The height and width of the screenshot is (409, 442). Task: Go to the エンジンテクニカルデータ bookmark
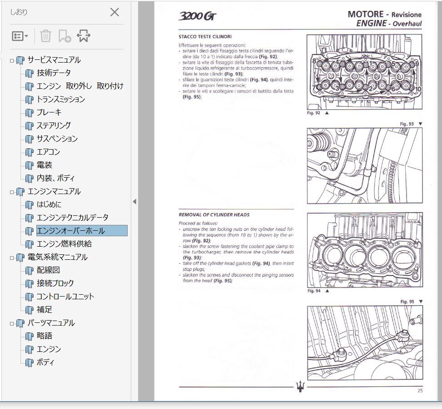[x=73, y=218]
